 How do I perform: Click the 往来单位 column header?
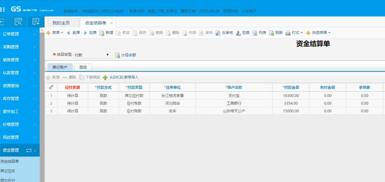tap(172, 87)
